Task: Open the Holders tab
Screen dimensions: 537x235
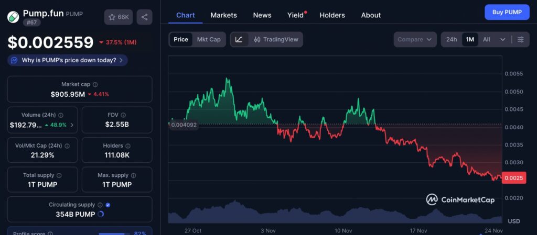Action: point(332,15)
